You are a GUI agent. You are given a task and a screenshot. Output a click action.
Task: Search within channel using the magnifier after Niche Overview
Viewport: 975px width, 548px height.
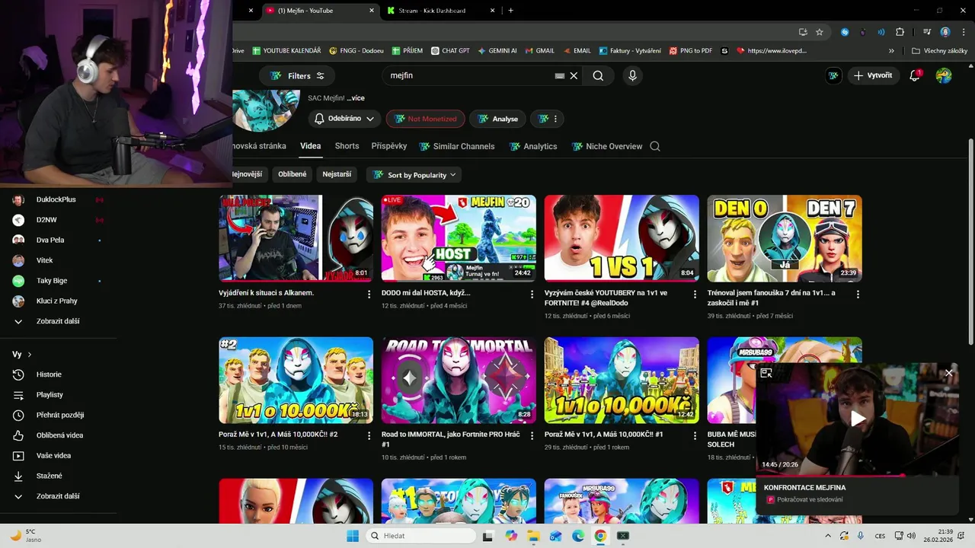pyautogui.click(x=655, y=146)
